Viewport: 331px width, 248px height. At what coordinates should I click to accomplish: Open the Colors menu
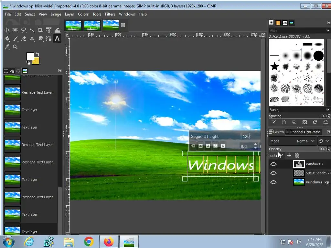[83, 14]
